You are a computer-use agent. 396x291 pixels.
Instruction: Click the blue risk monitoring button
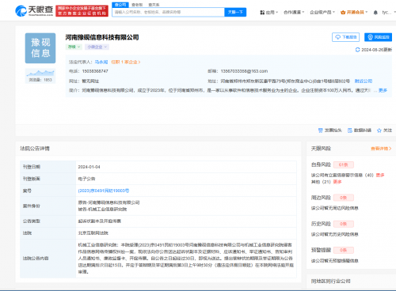(378, 37)
